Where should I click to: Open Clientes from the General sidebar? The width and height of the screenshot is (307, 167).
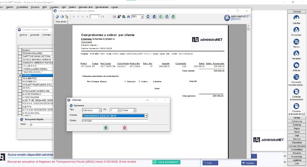(296, 20)
